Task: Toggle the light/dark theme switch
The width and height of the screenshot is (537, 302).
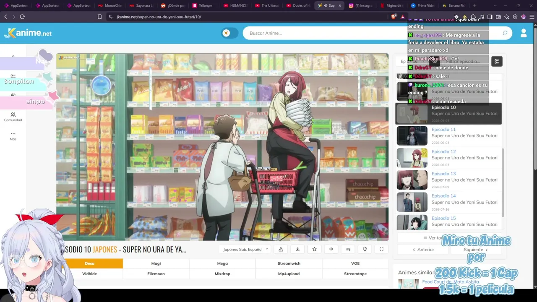Action: 229,33
